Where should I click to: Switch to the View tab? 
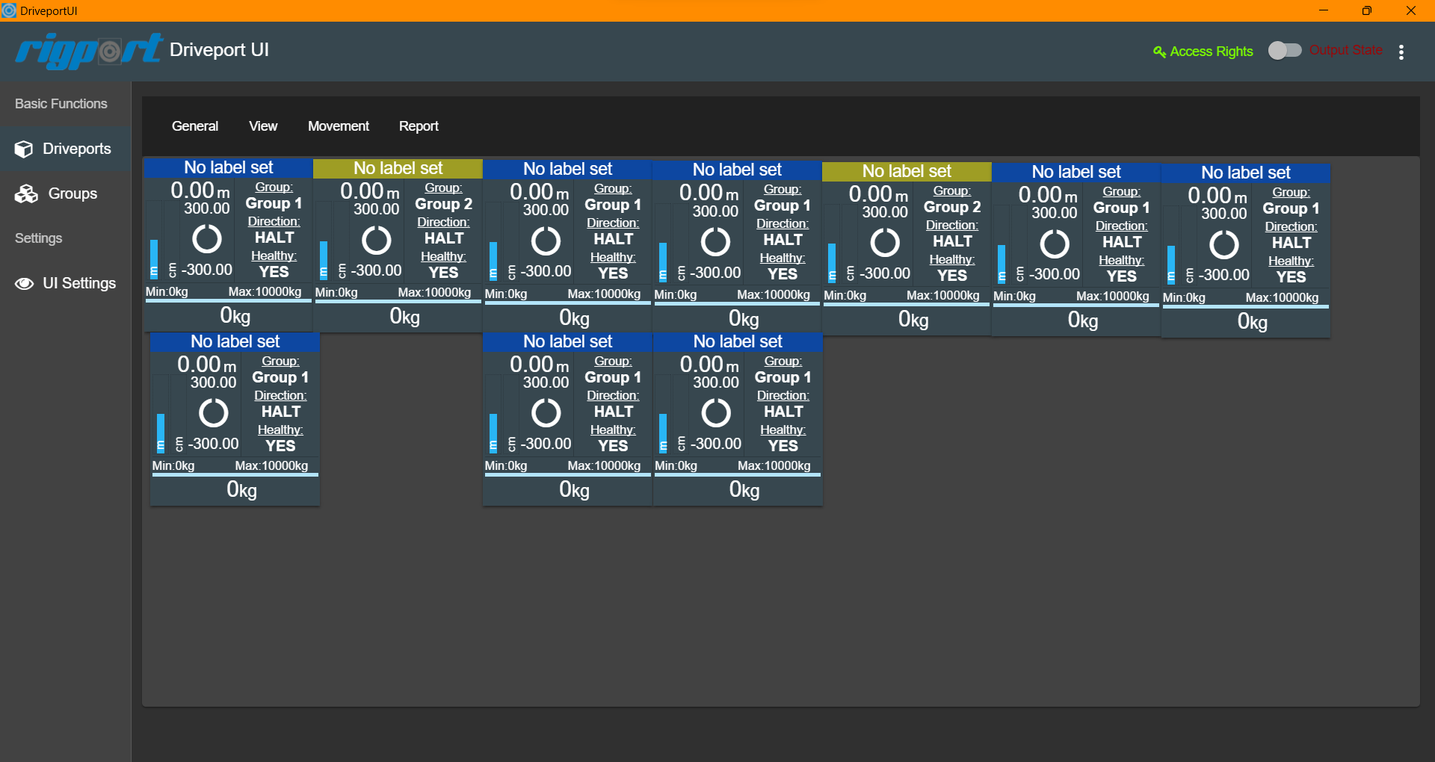pos(263,126)
